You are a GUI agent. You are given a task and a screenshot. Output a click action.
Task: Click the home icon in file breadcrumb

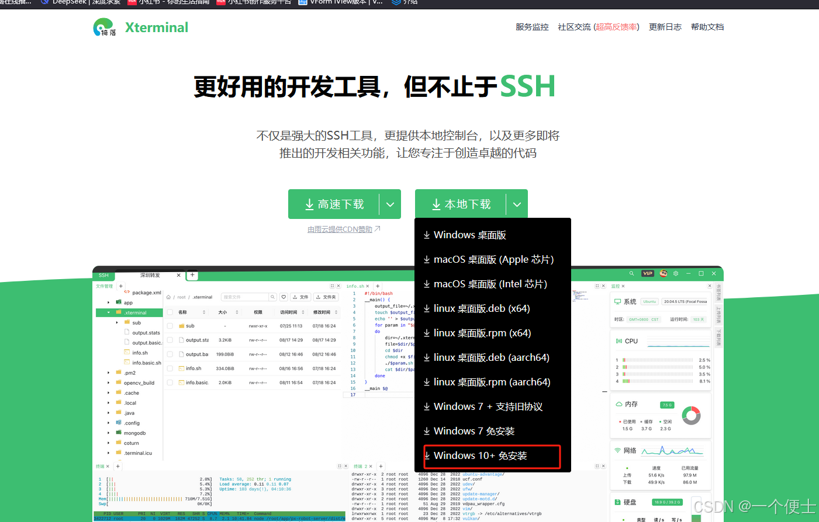click(x=168, y=297)
